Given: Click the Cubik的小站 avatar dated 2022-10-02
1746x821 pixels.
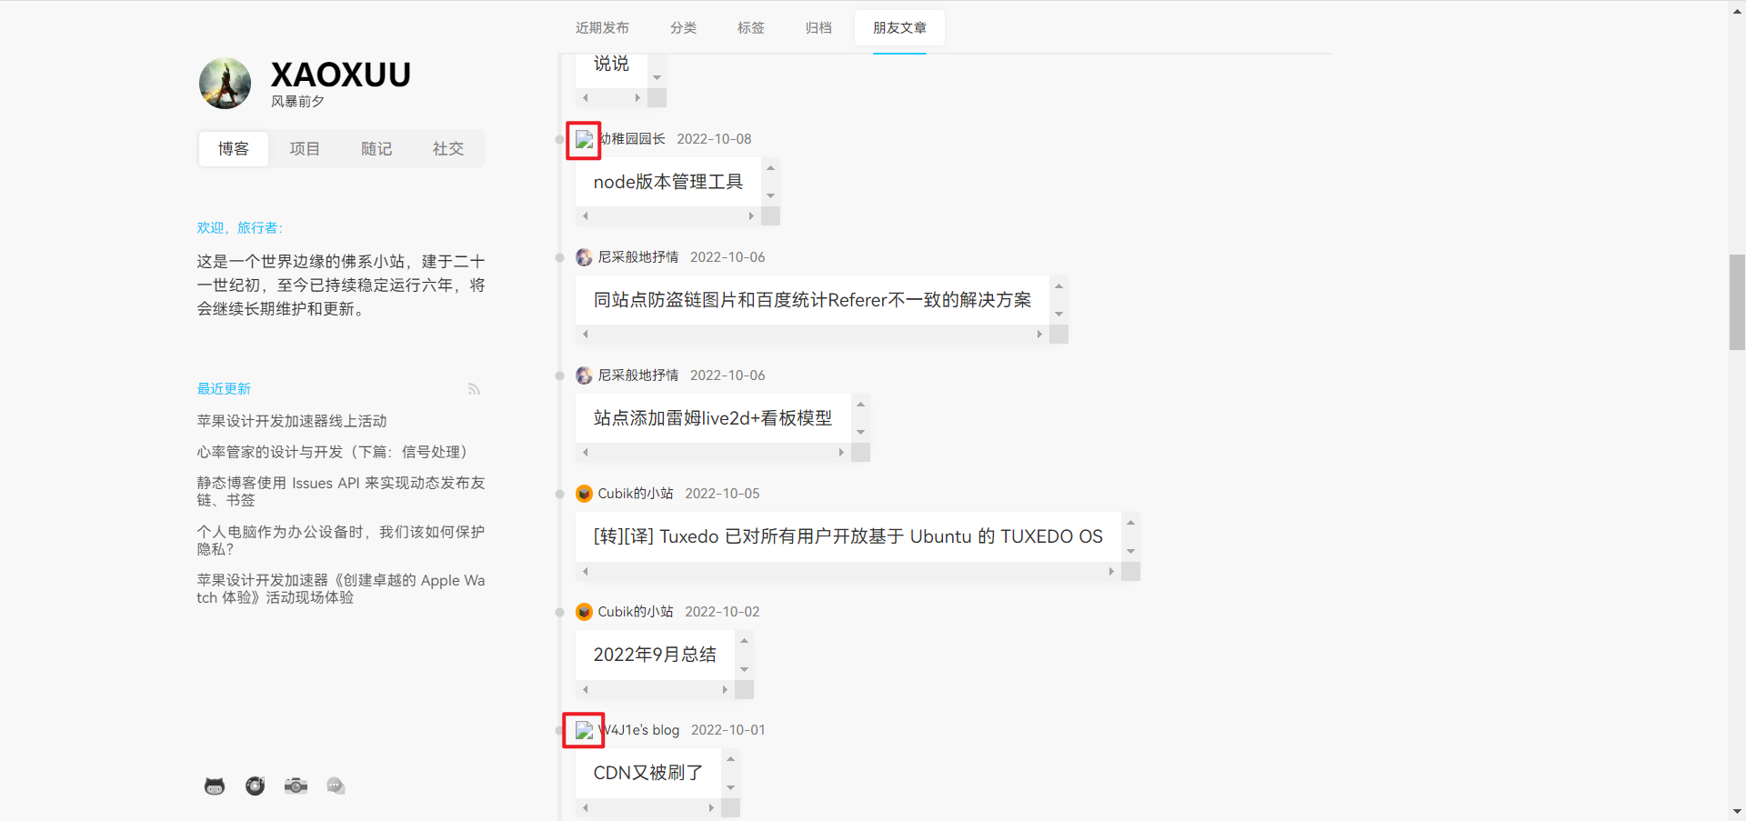Looking at the screenshot, I should [584, 612].
